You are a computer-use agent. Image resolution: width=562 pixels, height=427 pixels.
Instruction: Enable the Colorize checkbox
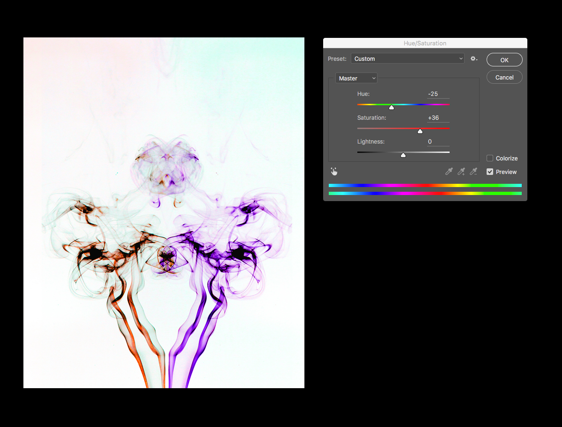[x=490, y=158]
